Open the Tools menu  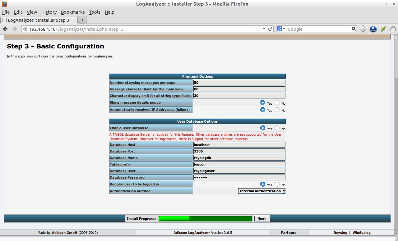[95, 12]
